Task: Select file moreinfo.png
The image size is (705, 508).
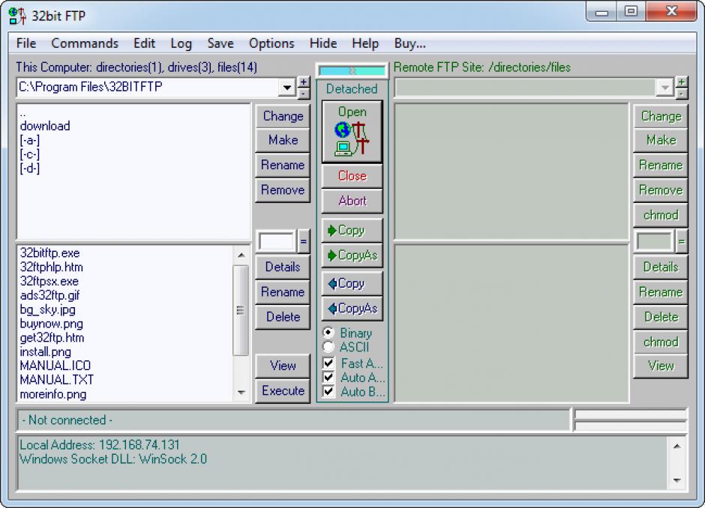Action: pyautogui.click(x=53, y=394)
